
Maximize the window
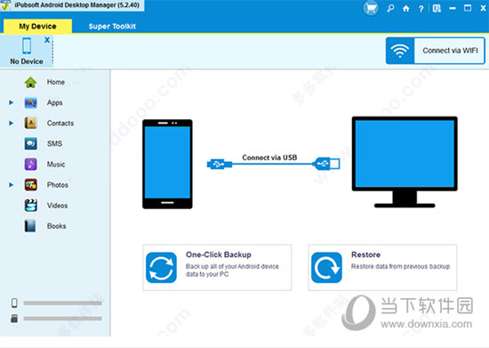click(468, 8)
